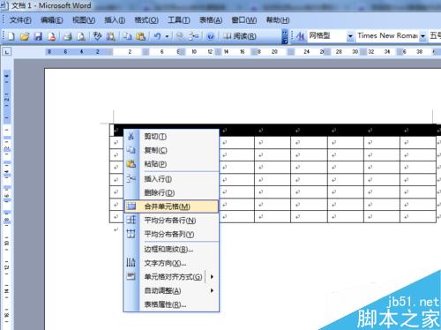Open the 视图(V) menu

[84, 20]
